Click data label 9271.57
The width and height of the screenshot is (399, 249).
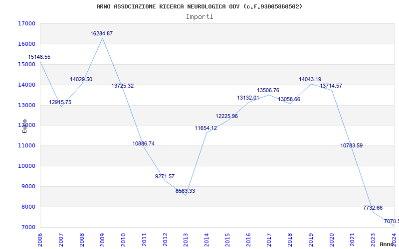pos(165,176)
